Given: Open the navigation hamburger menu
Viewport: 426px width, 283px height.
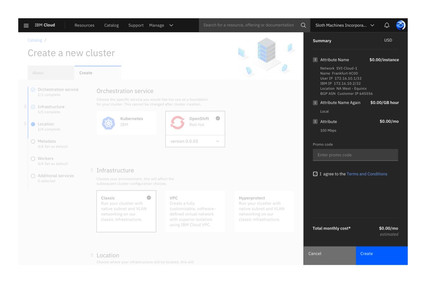Looking at the screenshot, I should pos(26,25).
